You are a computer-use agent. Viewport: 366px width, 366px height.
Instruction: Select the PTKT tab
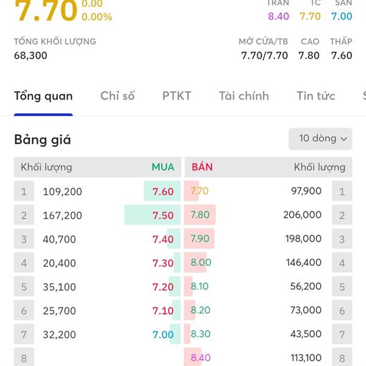tap(176, 96)
